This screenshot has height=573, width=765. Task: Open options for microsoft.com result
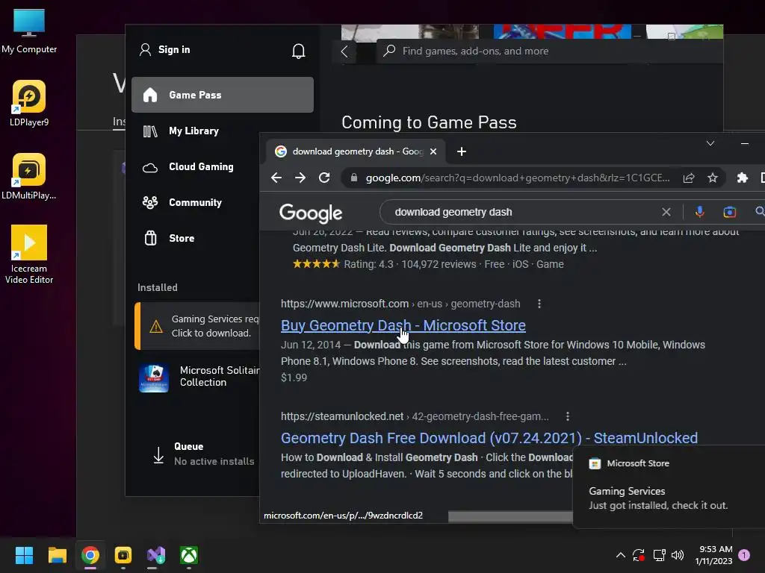[539, 304]
